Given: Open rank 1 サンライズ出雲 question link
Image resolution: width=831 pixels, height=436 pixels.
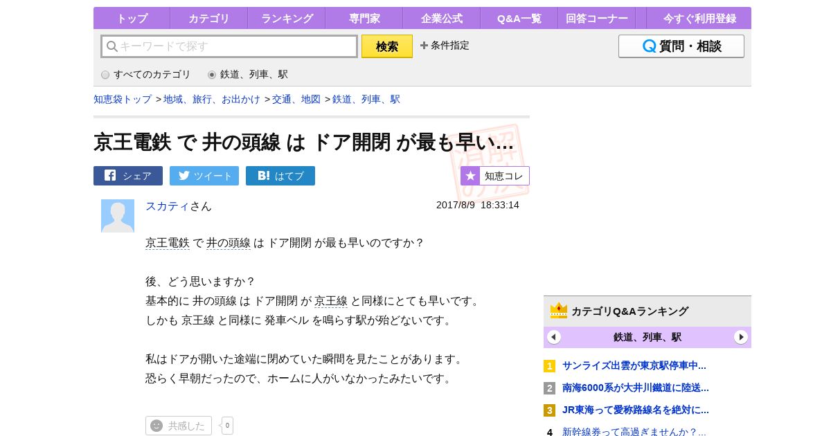Looking at the screenshot, I should point(634,365).
